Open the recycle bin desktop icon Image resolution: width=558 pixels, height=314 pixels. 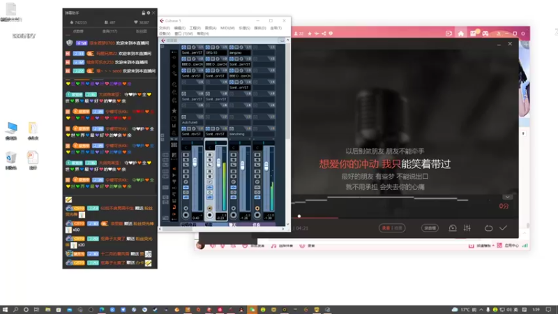tap(11, 160)
